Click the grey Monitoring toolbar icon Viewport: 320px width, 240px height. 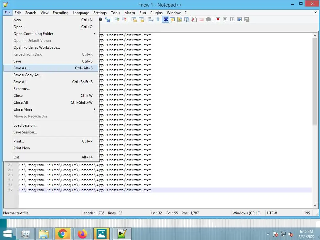[208, 19]
